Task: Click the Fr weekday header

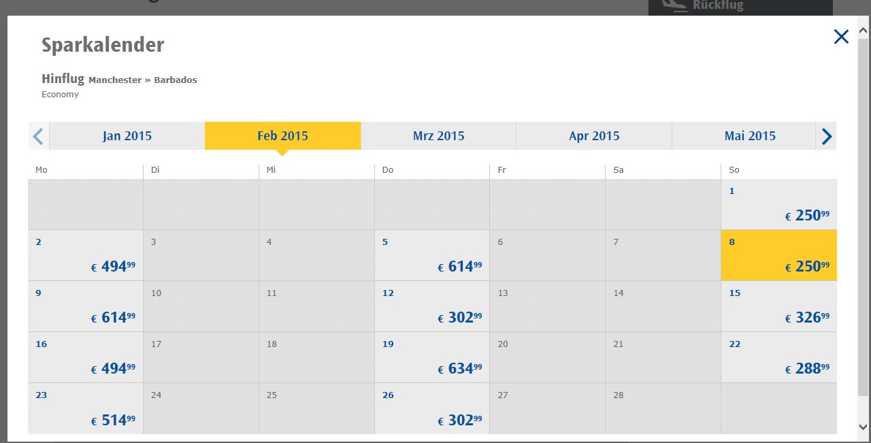Action: (502, 170)
